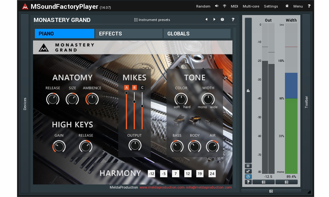This screenshot has height=197, width=329.
Task: Pause the output meter
Action: (x=248, y=166)
